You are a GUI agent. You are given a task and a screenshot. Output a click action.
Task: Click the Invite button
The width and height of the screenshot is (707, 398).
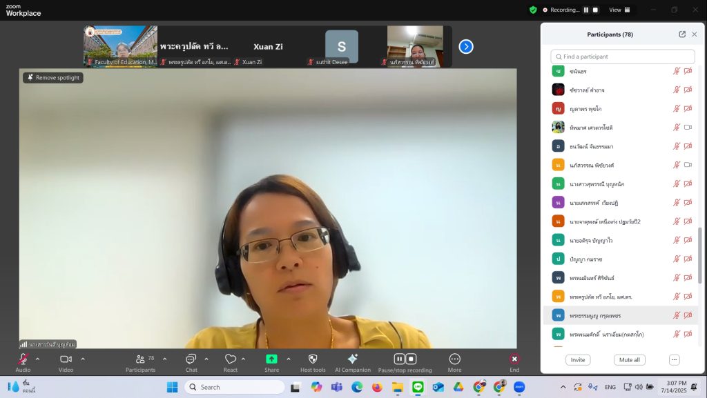578,360
